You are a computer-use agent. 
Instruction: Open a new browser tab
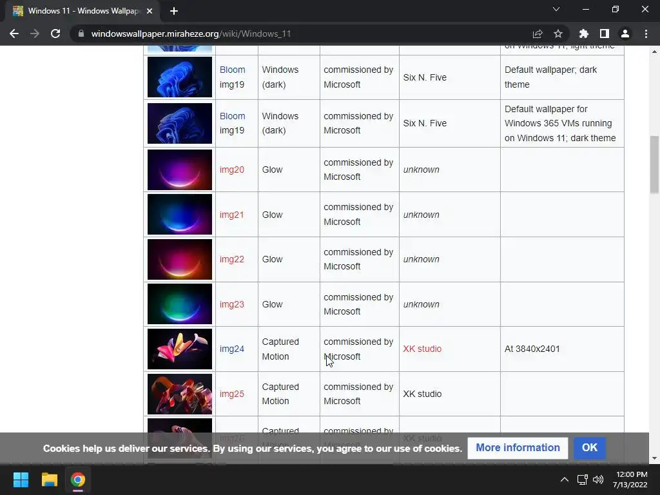click(x=174, y=11)
